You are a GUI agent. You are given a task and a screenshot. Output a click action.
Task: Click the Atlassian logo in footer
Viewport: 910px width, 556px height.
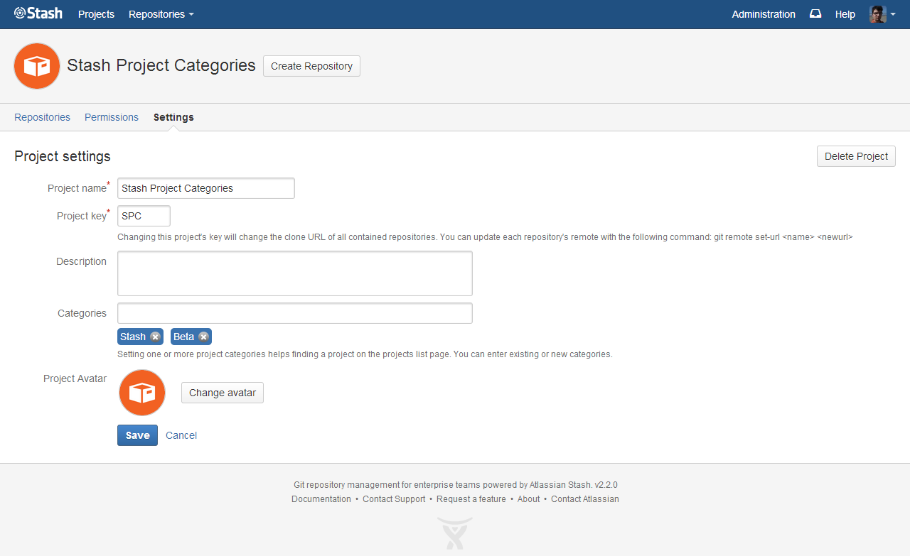click(455, 533)
